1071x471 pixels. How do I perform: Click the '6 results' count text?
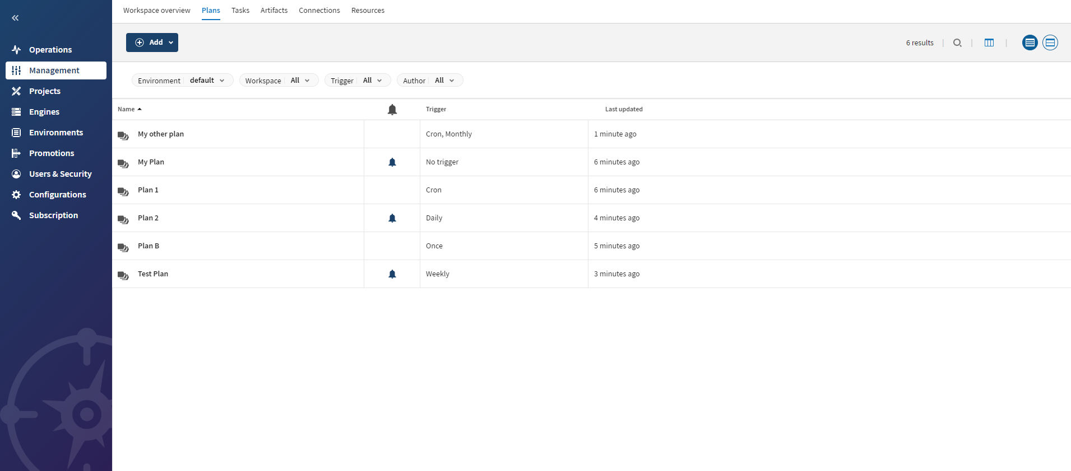click(920, 43)
